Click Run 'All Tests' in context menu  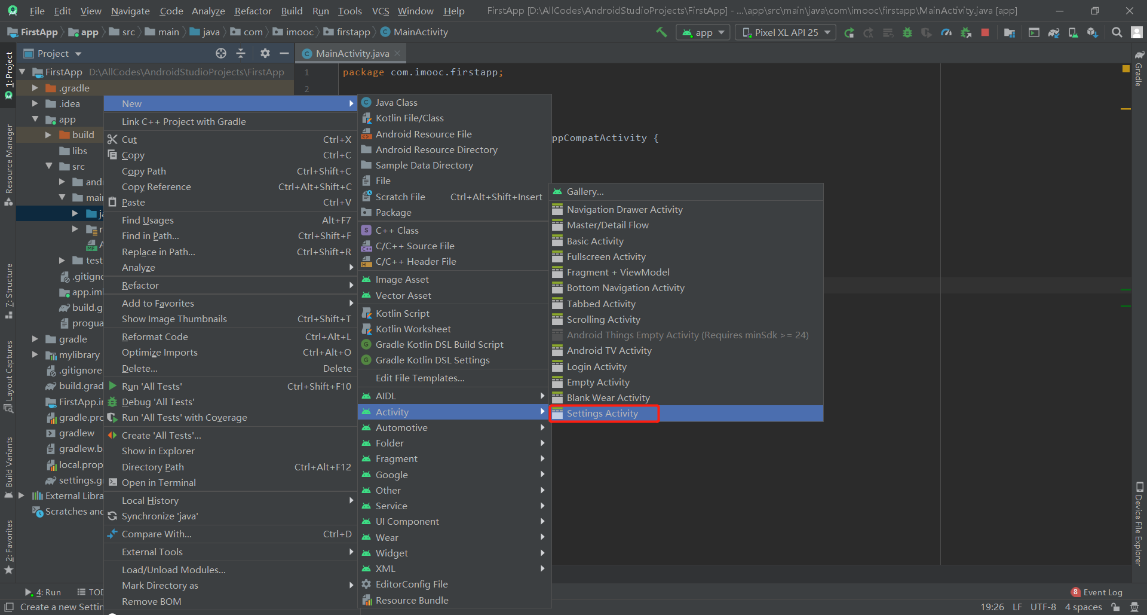tap(230, 386)
